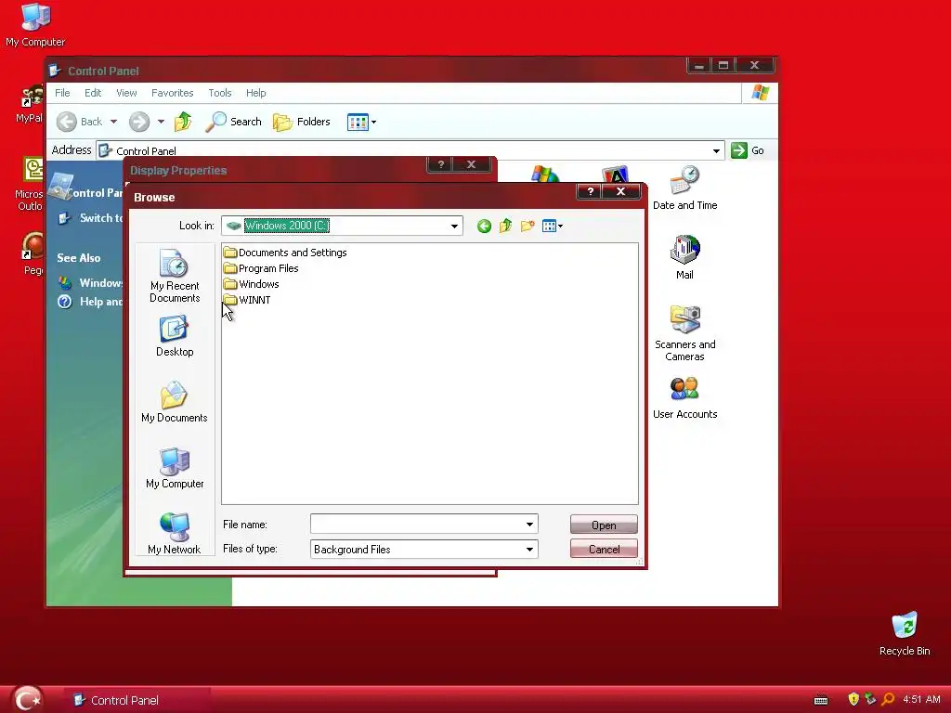Click security shield tray icon
This screenshot has width=951, height=713.
[x=853, y=699]
